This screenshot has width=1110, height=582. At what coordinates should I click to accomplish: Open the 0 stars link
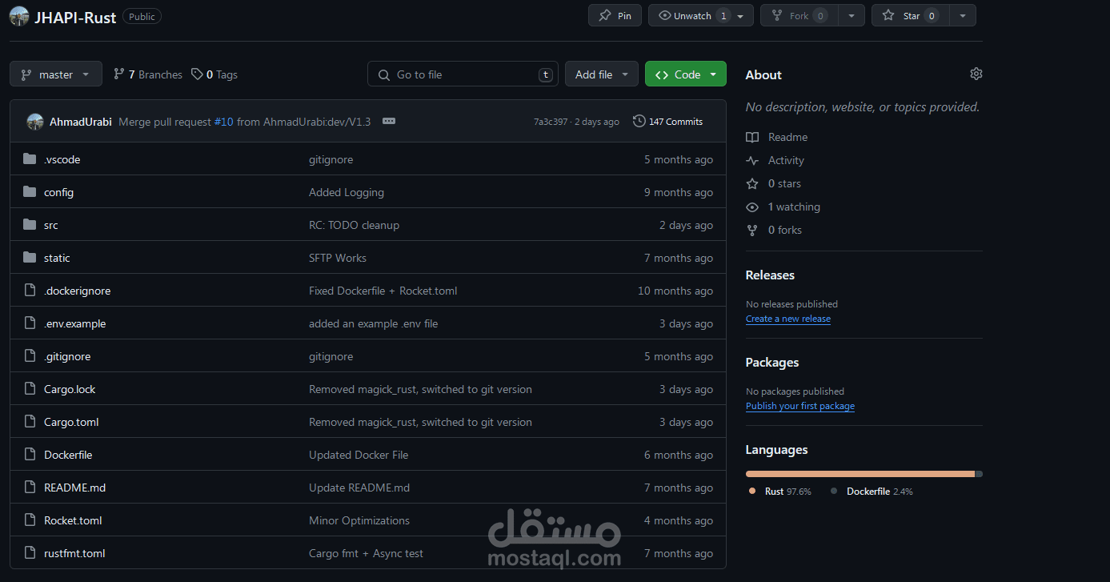773,183
